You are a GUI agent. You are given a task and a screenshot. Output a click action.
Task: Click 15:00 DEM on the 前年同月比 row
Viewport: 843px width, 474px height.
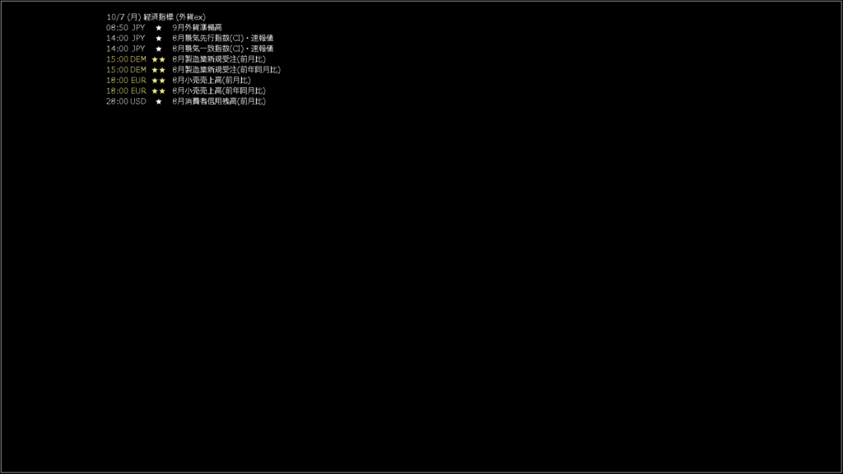[x=126, y=70]
